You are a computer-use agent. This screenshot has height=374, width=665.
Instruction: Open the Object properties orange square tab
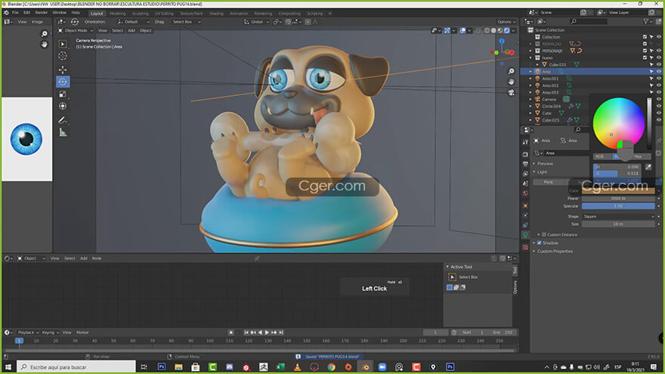[x=525, y=206]
